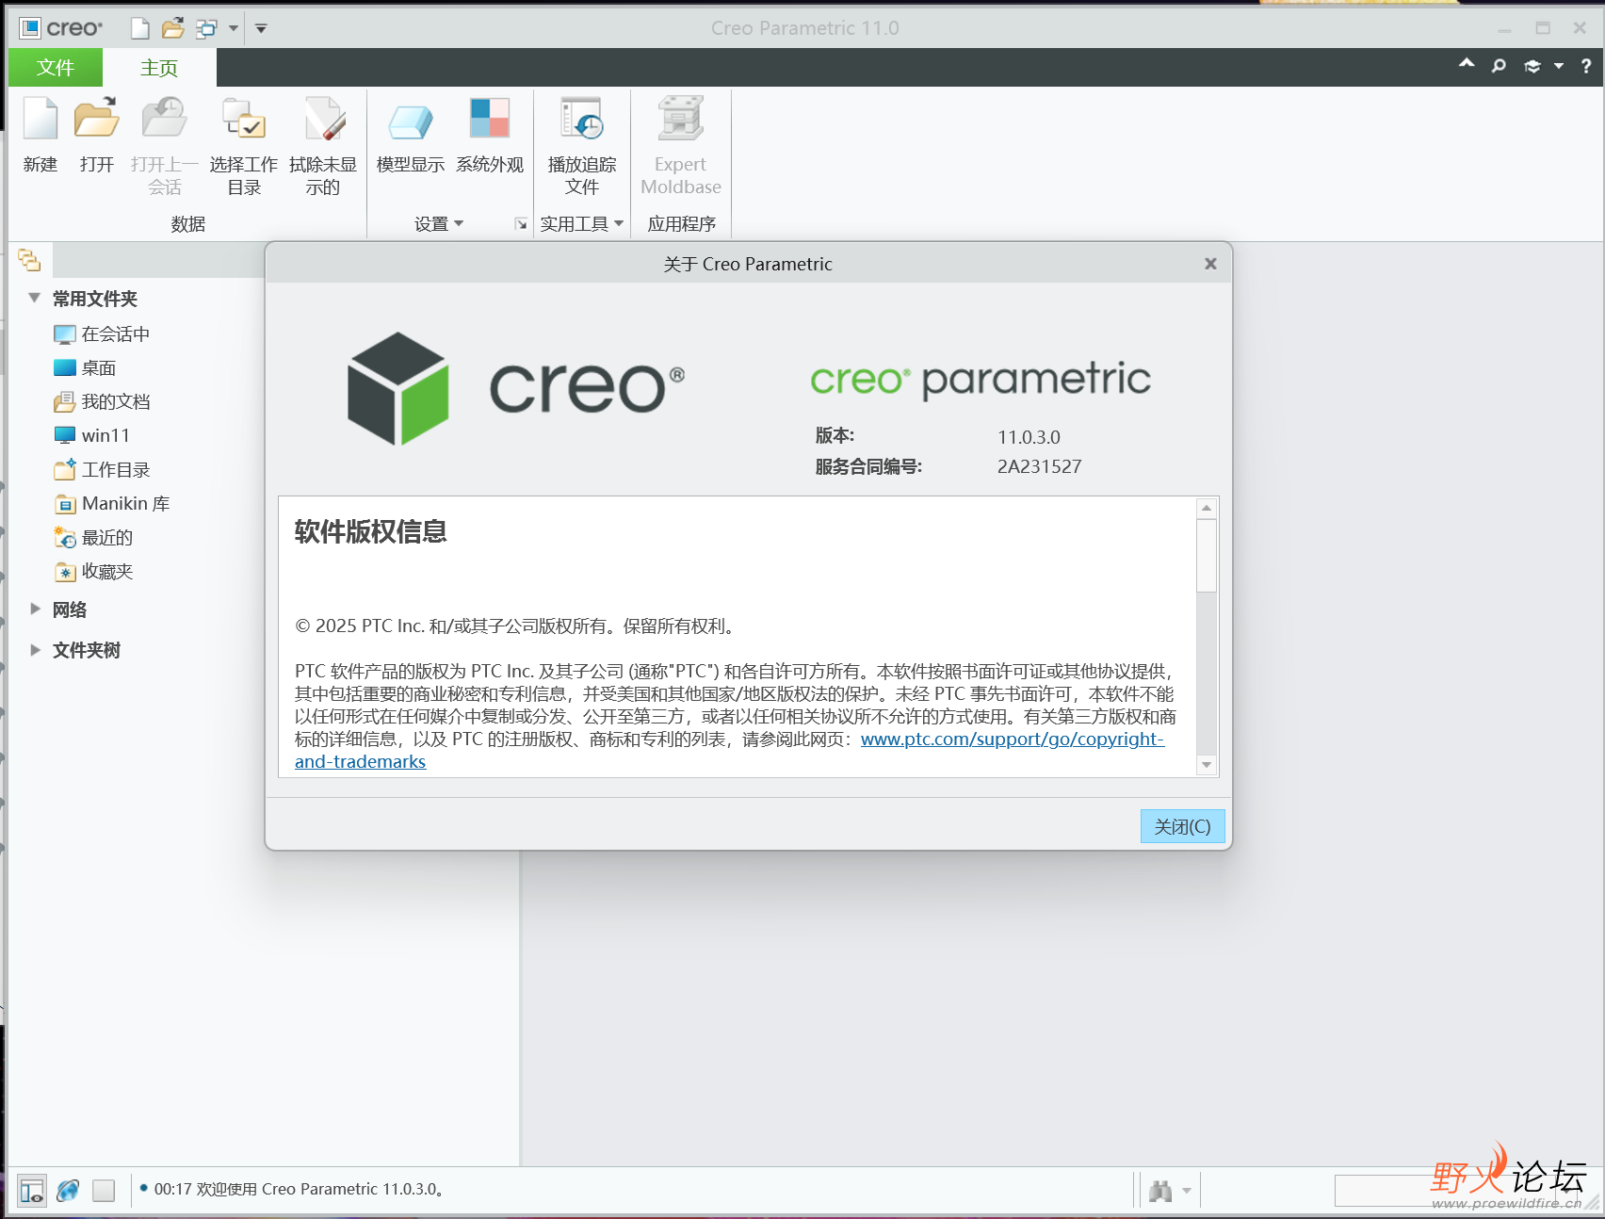
Task: Open the 文件 File menu tab
Action: [56, 68]
